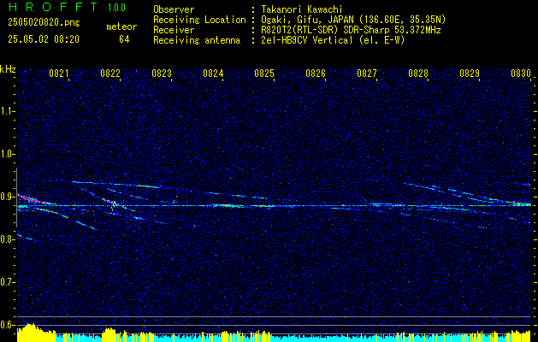Click the 0825 time marker
The height and width of the screenshot is (342, 538).
point(264,73)
